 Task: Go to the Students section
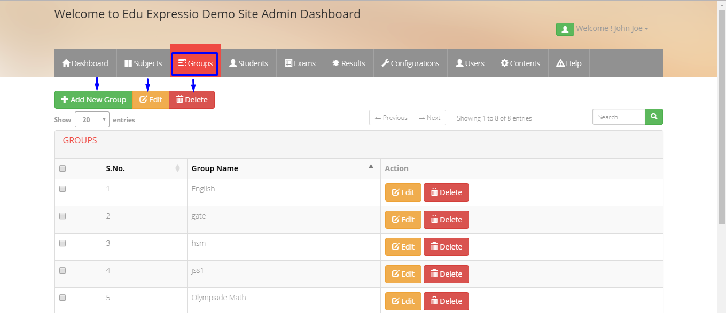click(248, 63)
